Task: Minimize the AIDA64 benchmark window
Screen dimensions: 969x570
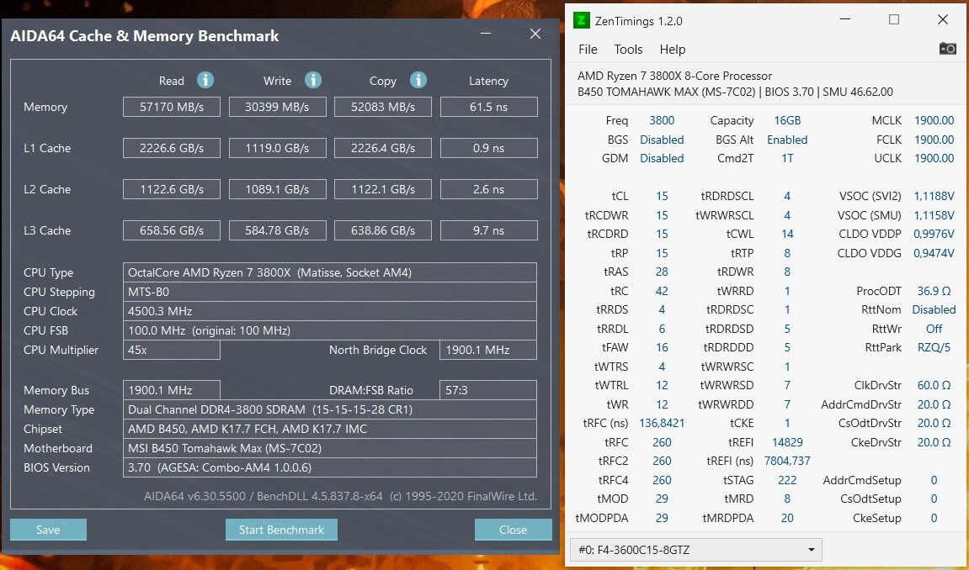Action: [486, 34]
